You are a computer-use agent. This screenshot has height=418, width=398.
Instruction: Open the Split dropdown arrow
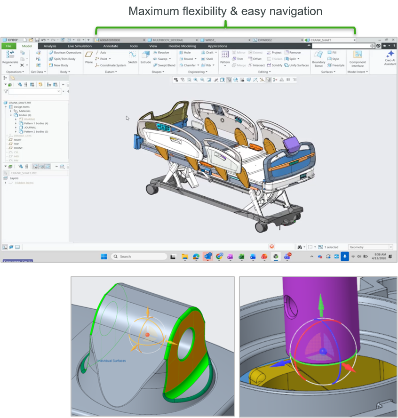298,59
